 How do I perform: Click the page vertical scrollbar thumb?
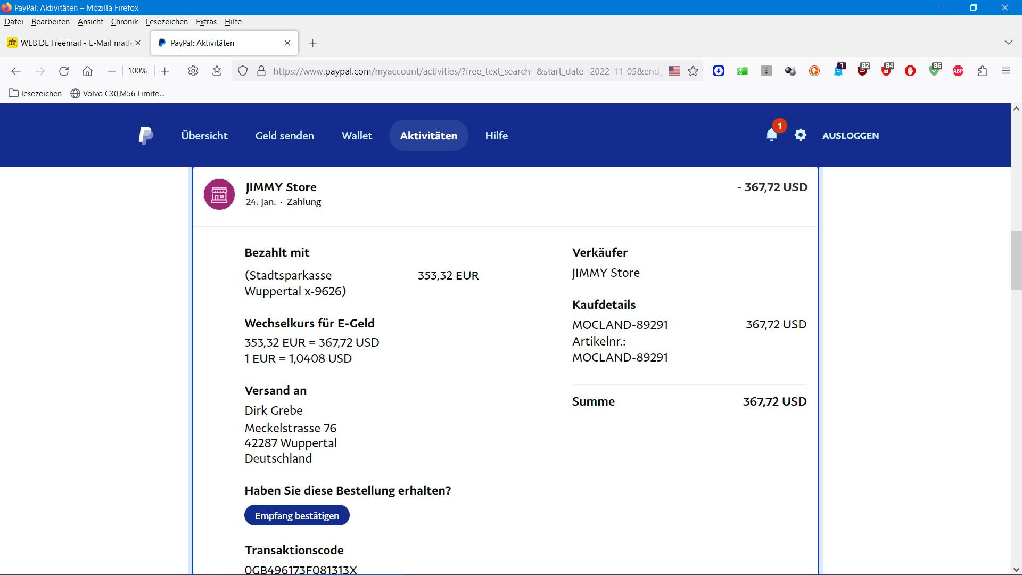1016,260
